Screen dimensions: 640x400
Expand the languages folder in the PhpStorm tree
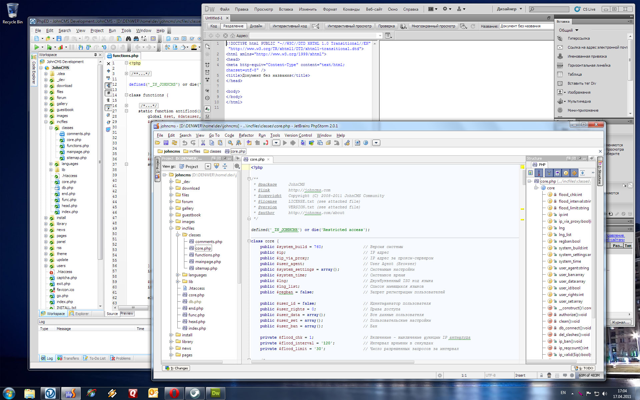click(x=178, y=275)
